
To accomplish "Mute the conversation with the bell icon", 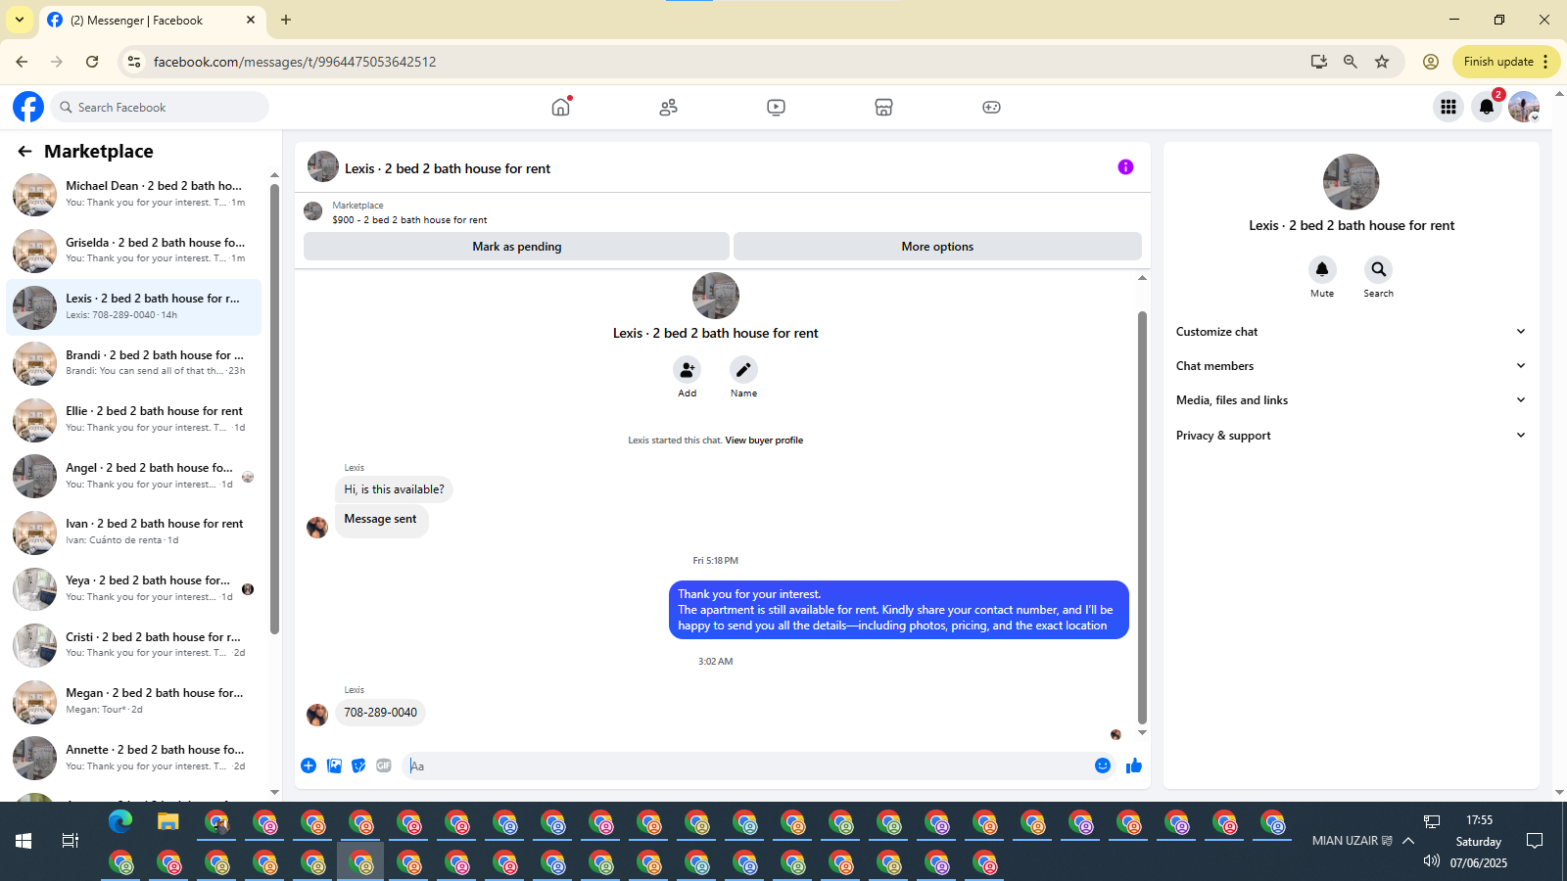I will [x=1322, y=269].
